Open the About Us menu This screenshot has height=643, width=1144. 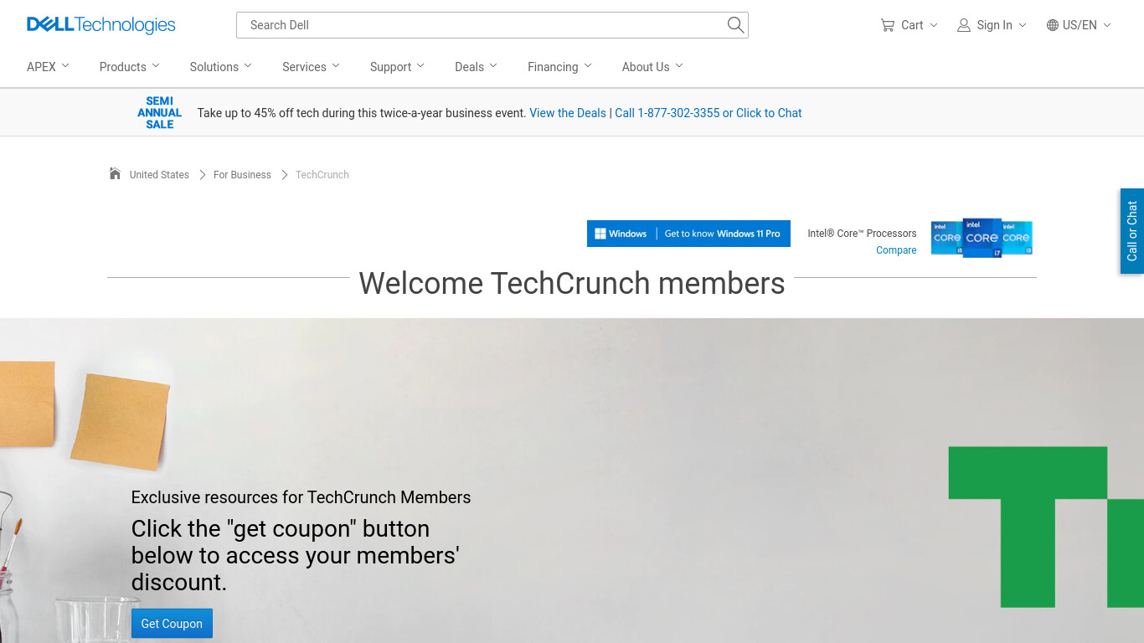click(x=652, y=67)
